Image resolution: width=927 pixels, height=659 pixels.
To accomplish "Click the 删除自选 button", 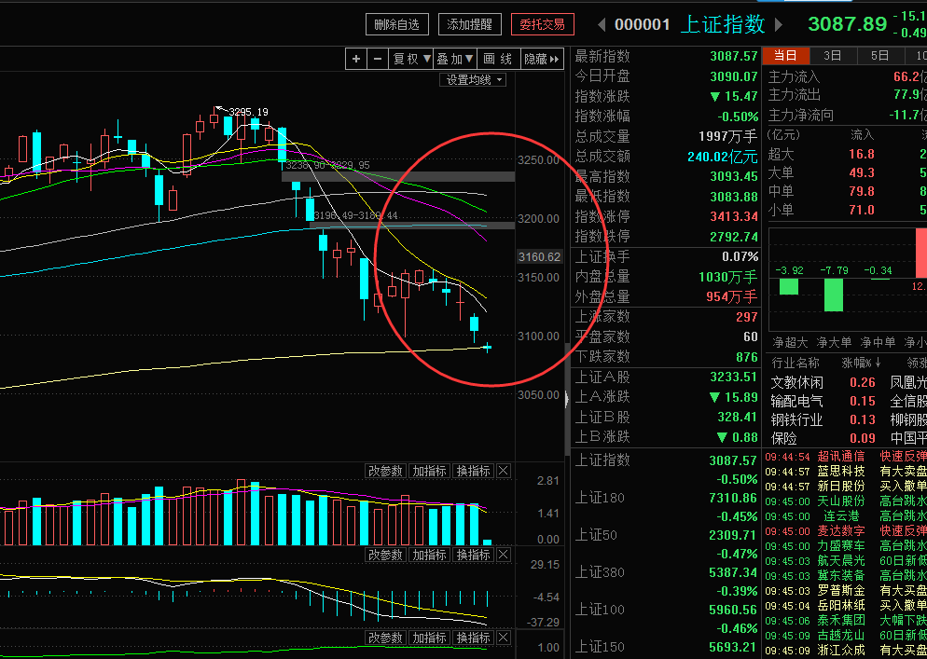I will [396, 25].
